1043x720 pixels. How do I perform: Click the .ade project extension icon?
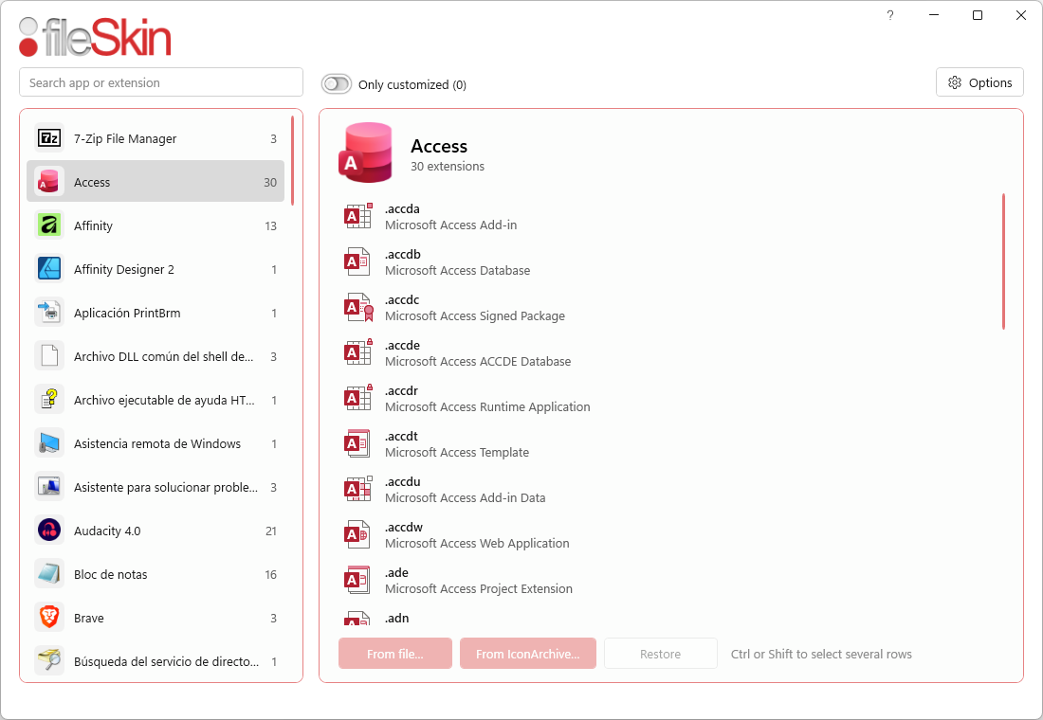pos(357,580)
